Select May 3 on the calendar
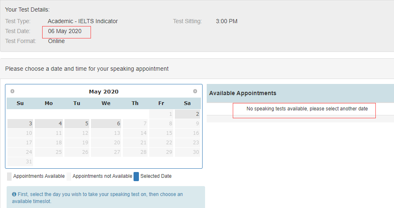The height and width of the screenshot is (208, 394). click(x=20, y=124)
